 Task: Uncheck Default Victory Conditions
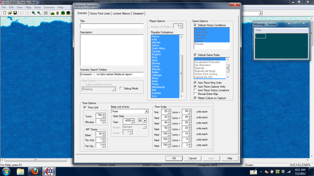pos(195,25)
